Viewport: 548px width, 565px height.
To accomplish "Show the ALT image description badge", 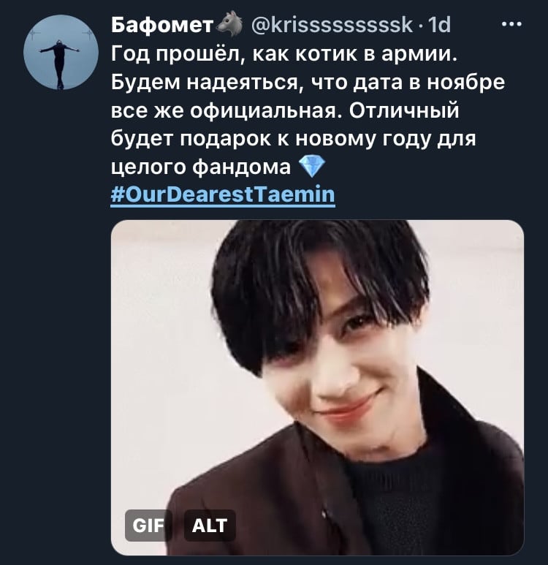I will click(210, 526).
